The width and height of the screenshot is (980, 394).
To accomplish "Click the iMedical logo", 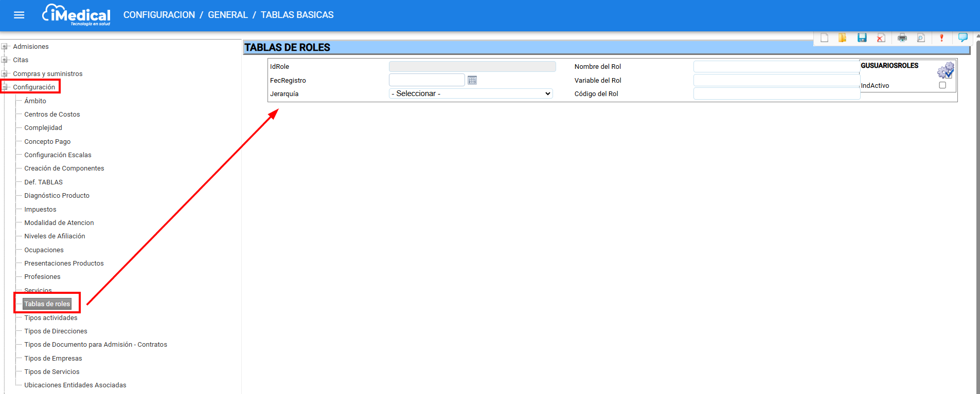I will point(76,15).
